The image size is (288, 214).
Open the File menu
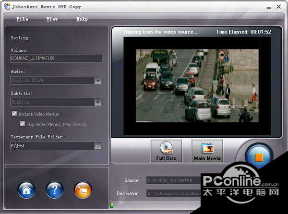(x=22, y=19)
